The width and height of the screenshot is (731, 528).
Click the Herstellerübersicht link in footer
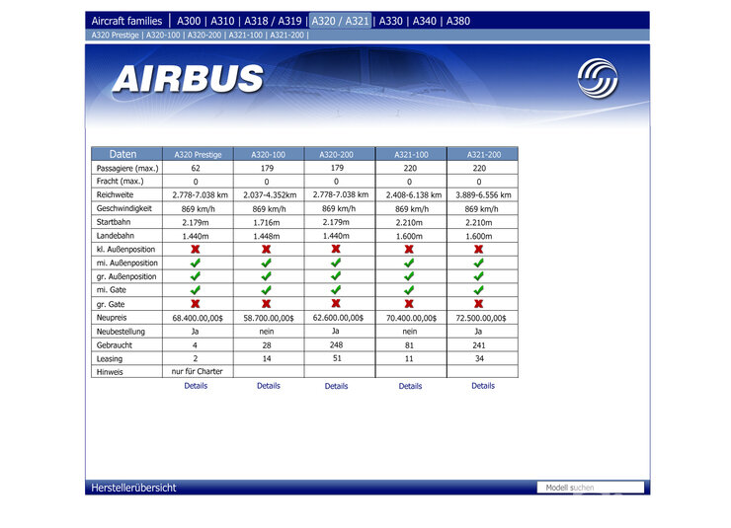pyautogui.click(x=133, y=488)
